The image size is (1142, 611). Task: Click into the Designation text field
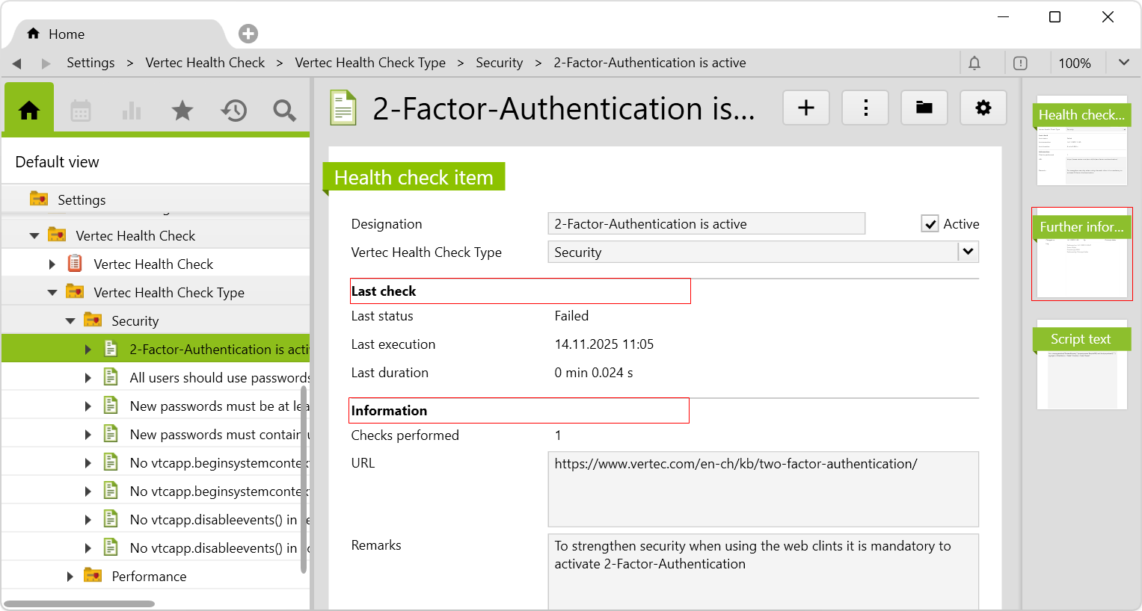click(x=705, y=224)
